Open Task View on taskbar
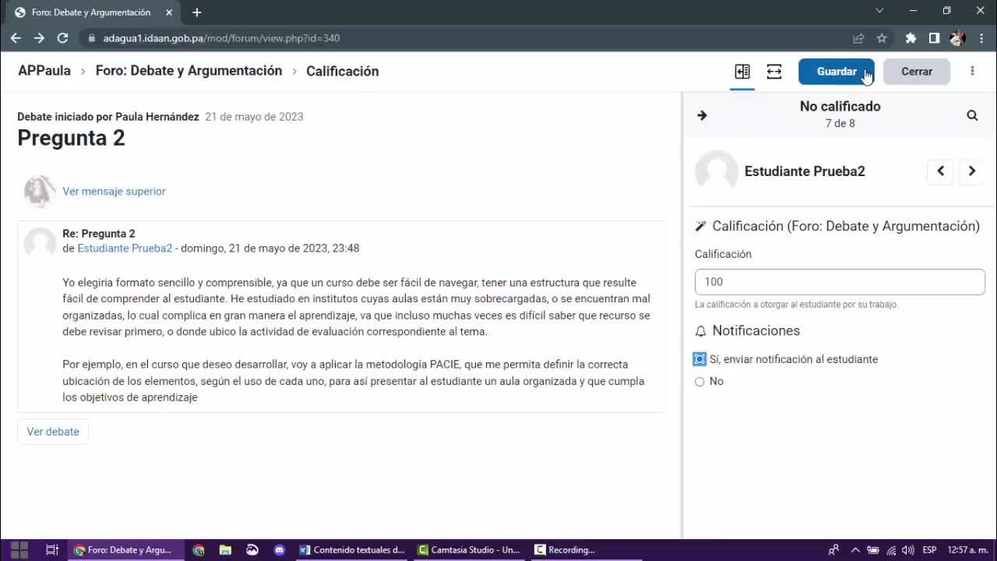Image resolution: width=997 pixels, height=561 pixels. click(x=52, y=549)
